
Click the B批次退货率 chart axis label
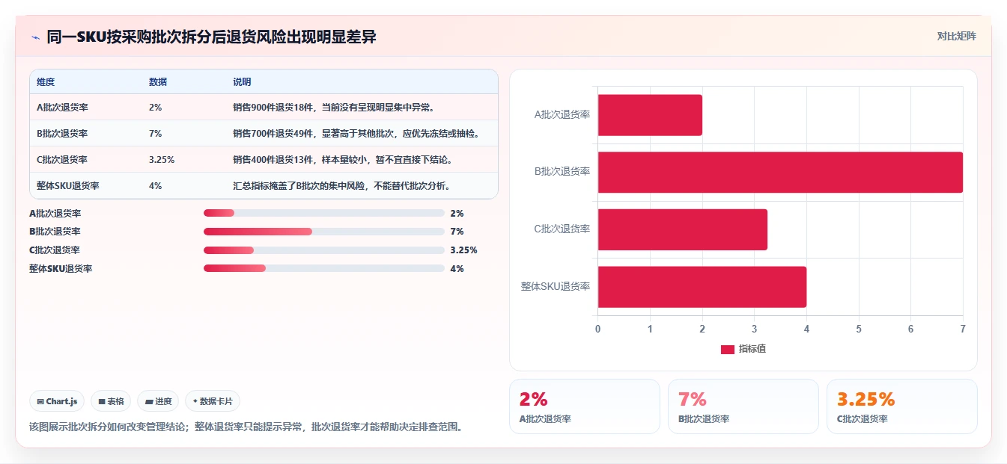tap(562, 172)
